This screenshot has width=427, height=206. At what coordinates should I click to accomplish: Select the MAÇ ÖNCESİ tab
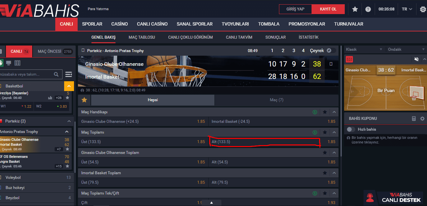55,51
